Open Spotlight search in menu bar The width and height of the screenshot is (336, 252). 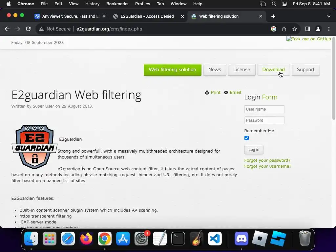point(274,4)
